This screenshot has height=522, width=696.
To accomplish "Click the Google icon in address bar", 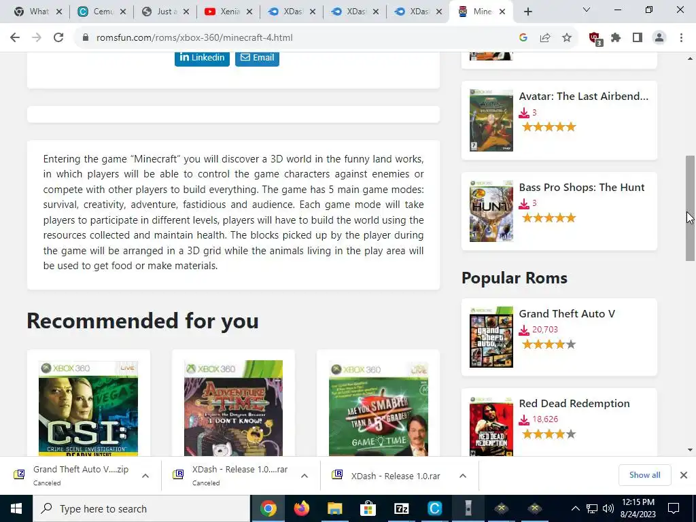I will coord(523,38).
